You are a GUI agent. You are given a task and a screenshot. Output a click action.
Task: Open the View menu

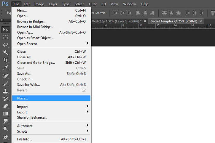pos(114,4)
